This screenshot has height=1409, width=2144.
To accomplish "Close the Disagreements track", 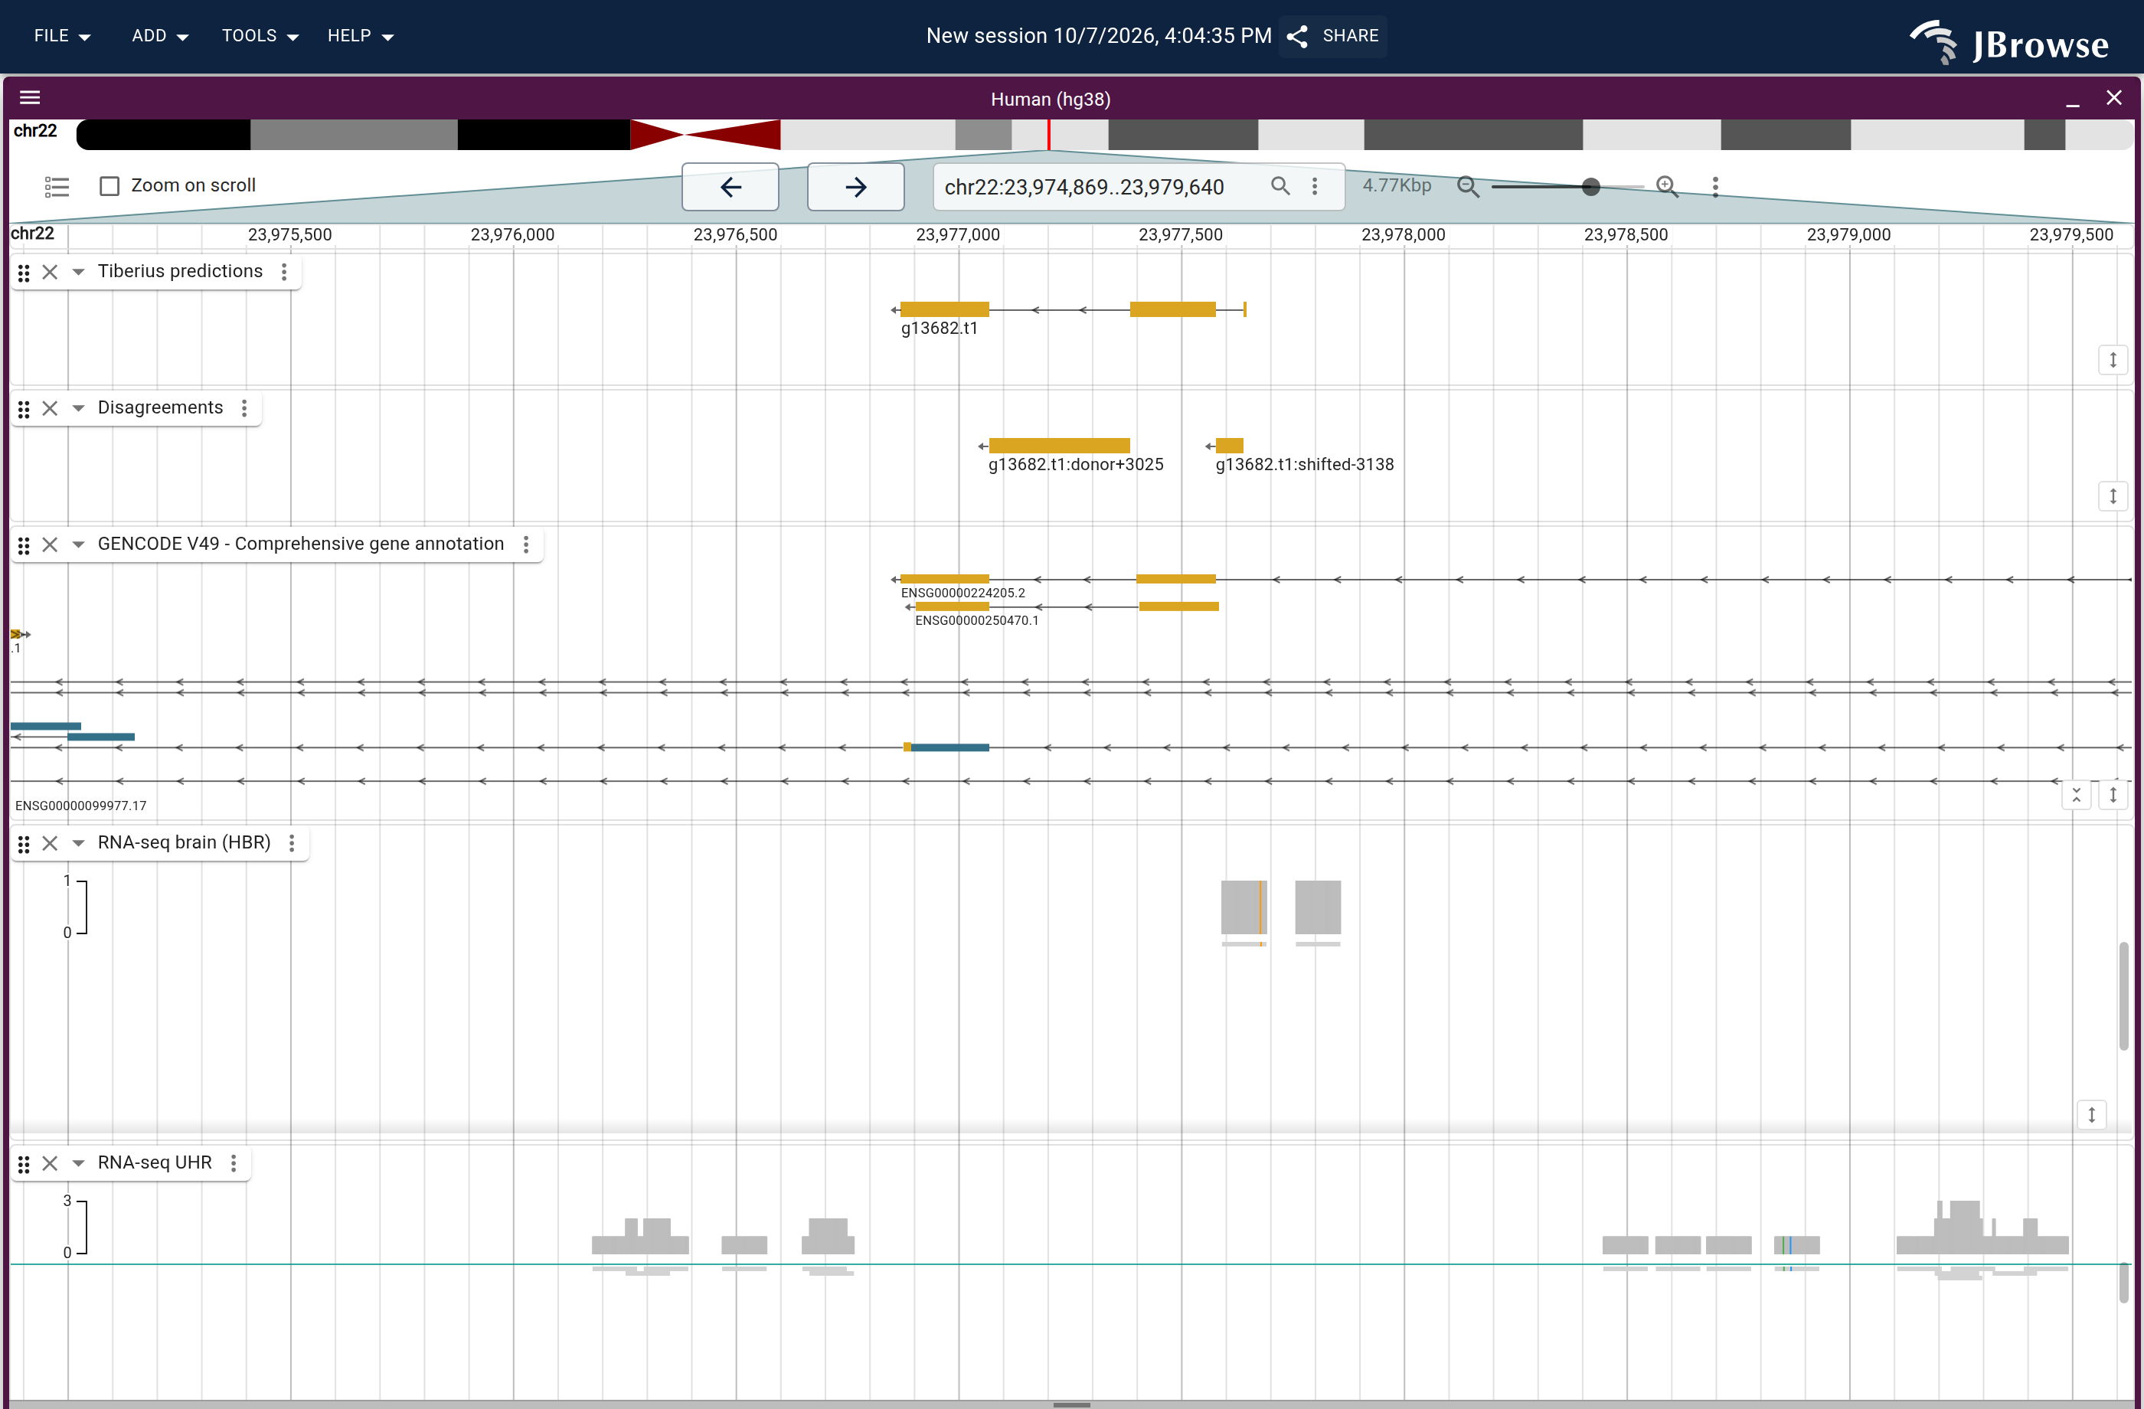I will [x=51, y=408].
